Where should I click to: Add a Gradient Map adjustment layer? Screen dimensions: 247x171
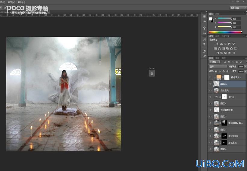click(x=234, y=53)
